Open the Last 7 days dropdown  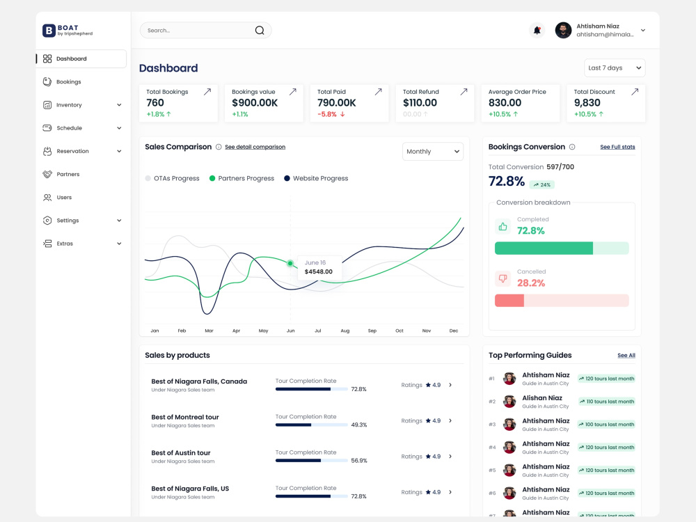point(615,68)
